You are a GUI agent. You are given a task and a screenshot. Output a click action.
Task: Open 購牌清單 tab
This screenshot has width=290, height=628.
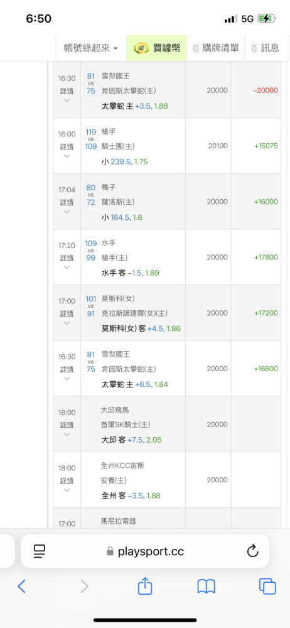(x=215, y=48)
